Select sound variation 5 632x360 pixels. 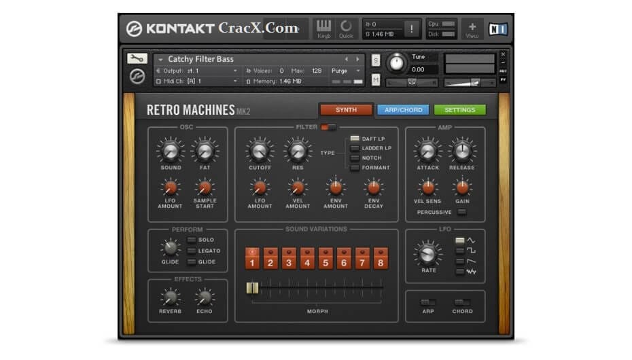pyautogui.click(x=326, y=258)
